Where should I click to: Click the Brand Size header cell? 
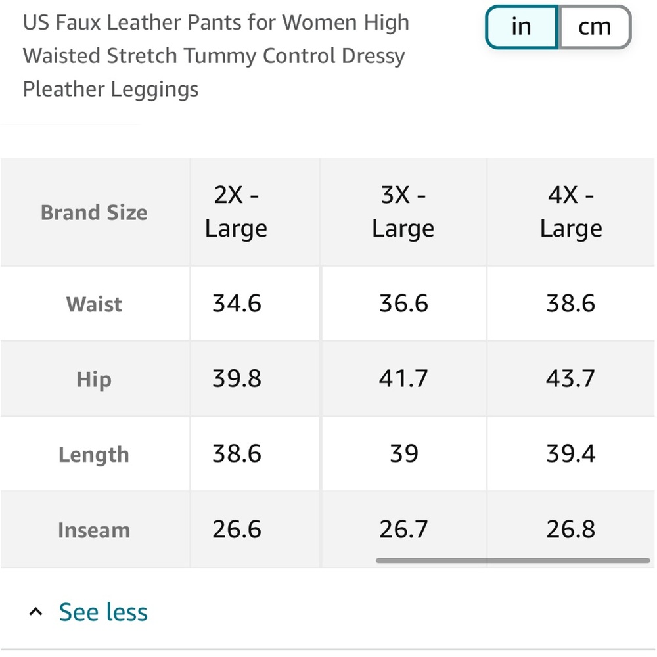(x=94, y=212)
